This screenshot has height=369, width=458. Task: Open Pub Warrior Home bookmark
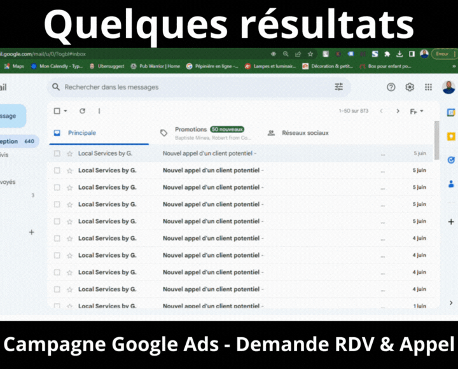tap(155, 66)
